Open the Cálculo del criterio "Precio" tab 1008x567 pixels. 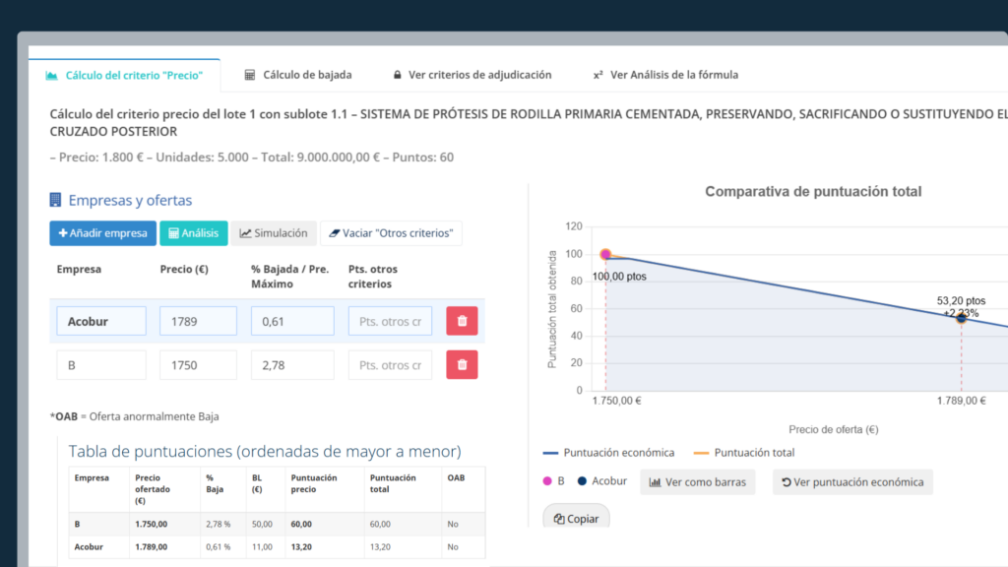[124, 75]
